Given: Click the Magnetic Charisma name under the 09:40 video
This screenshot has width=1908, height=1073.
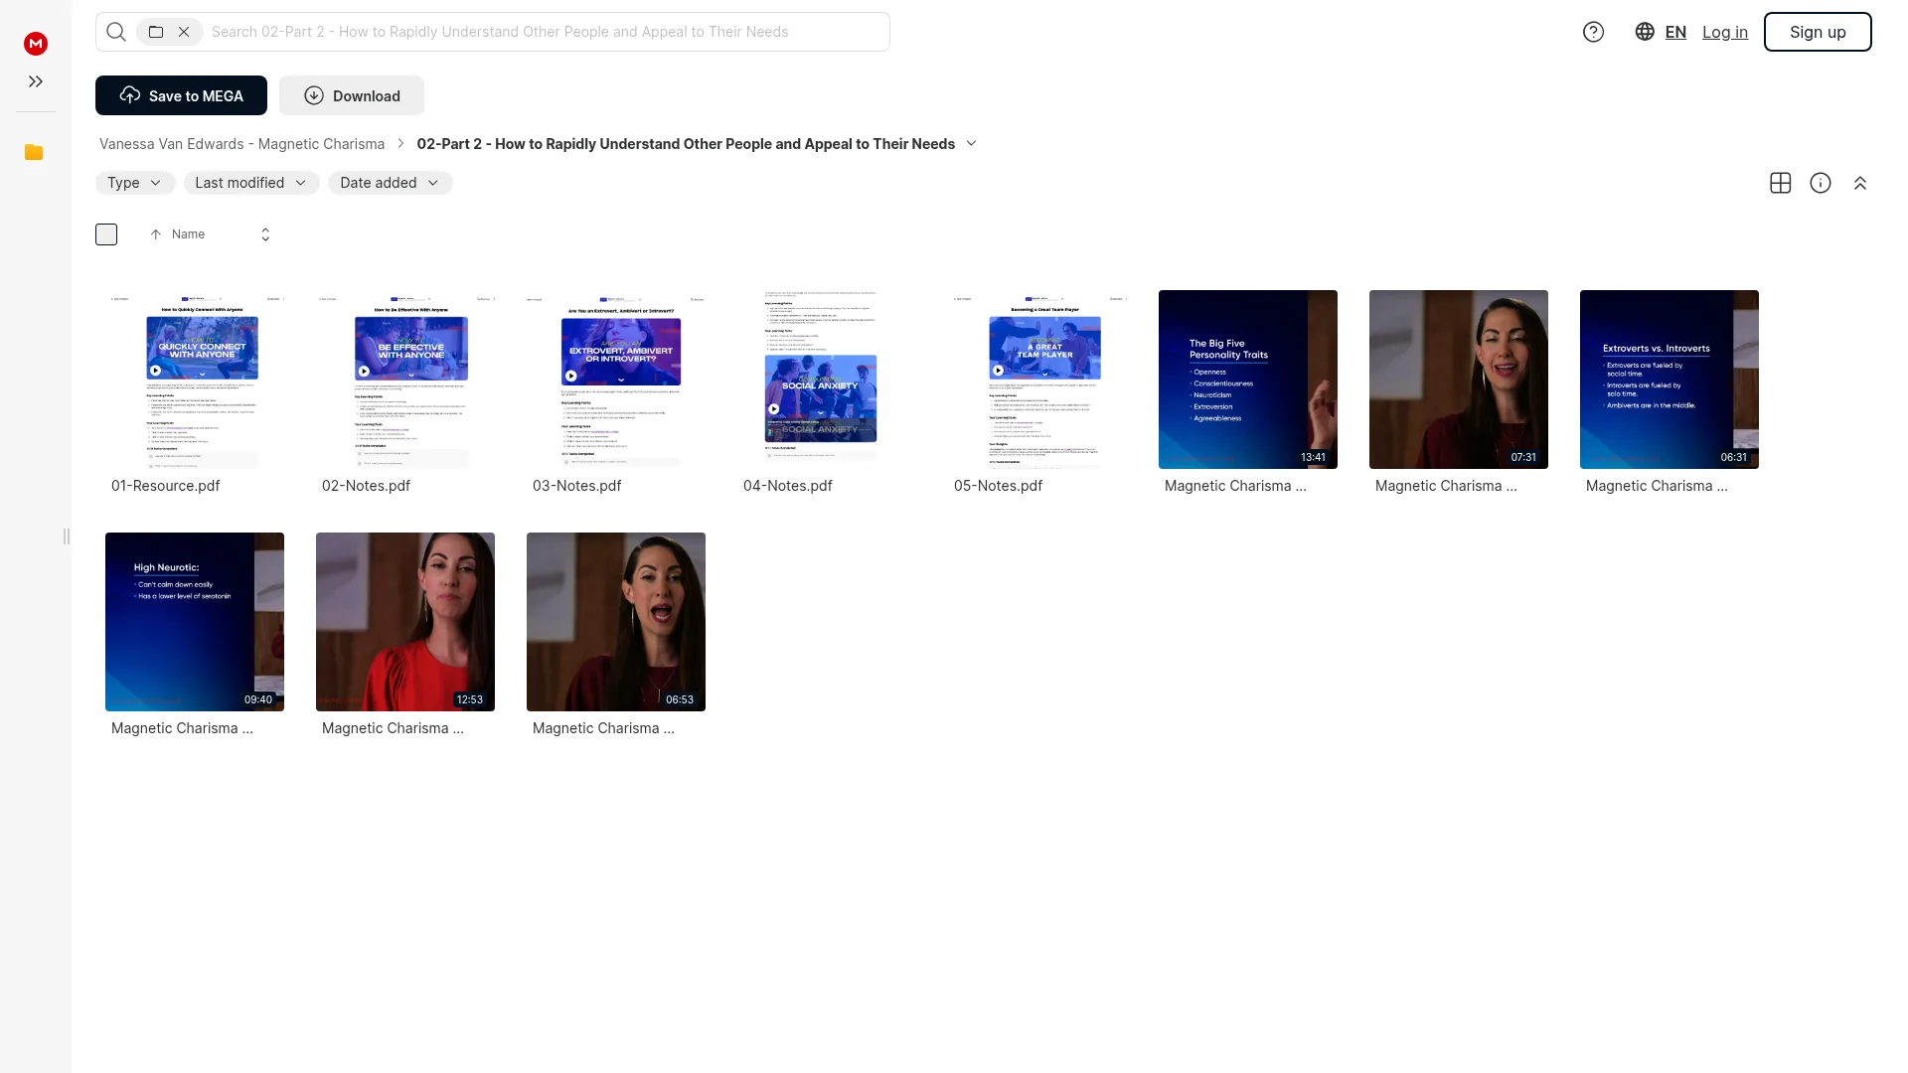Looking at the screenshot, I should pos(182,728).
